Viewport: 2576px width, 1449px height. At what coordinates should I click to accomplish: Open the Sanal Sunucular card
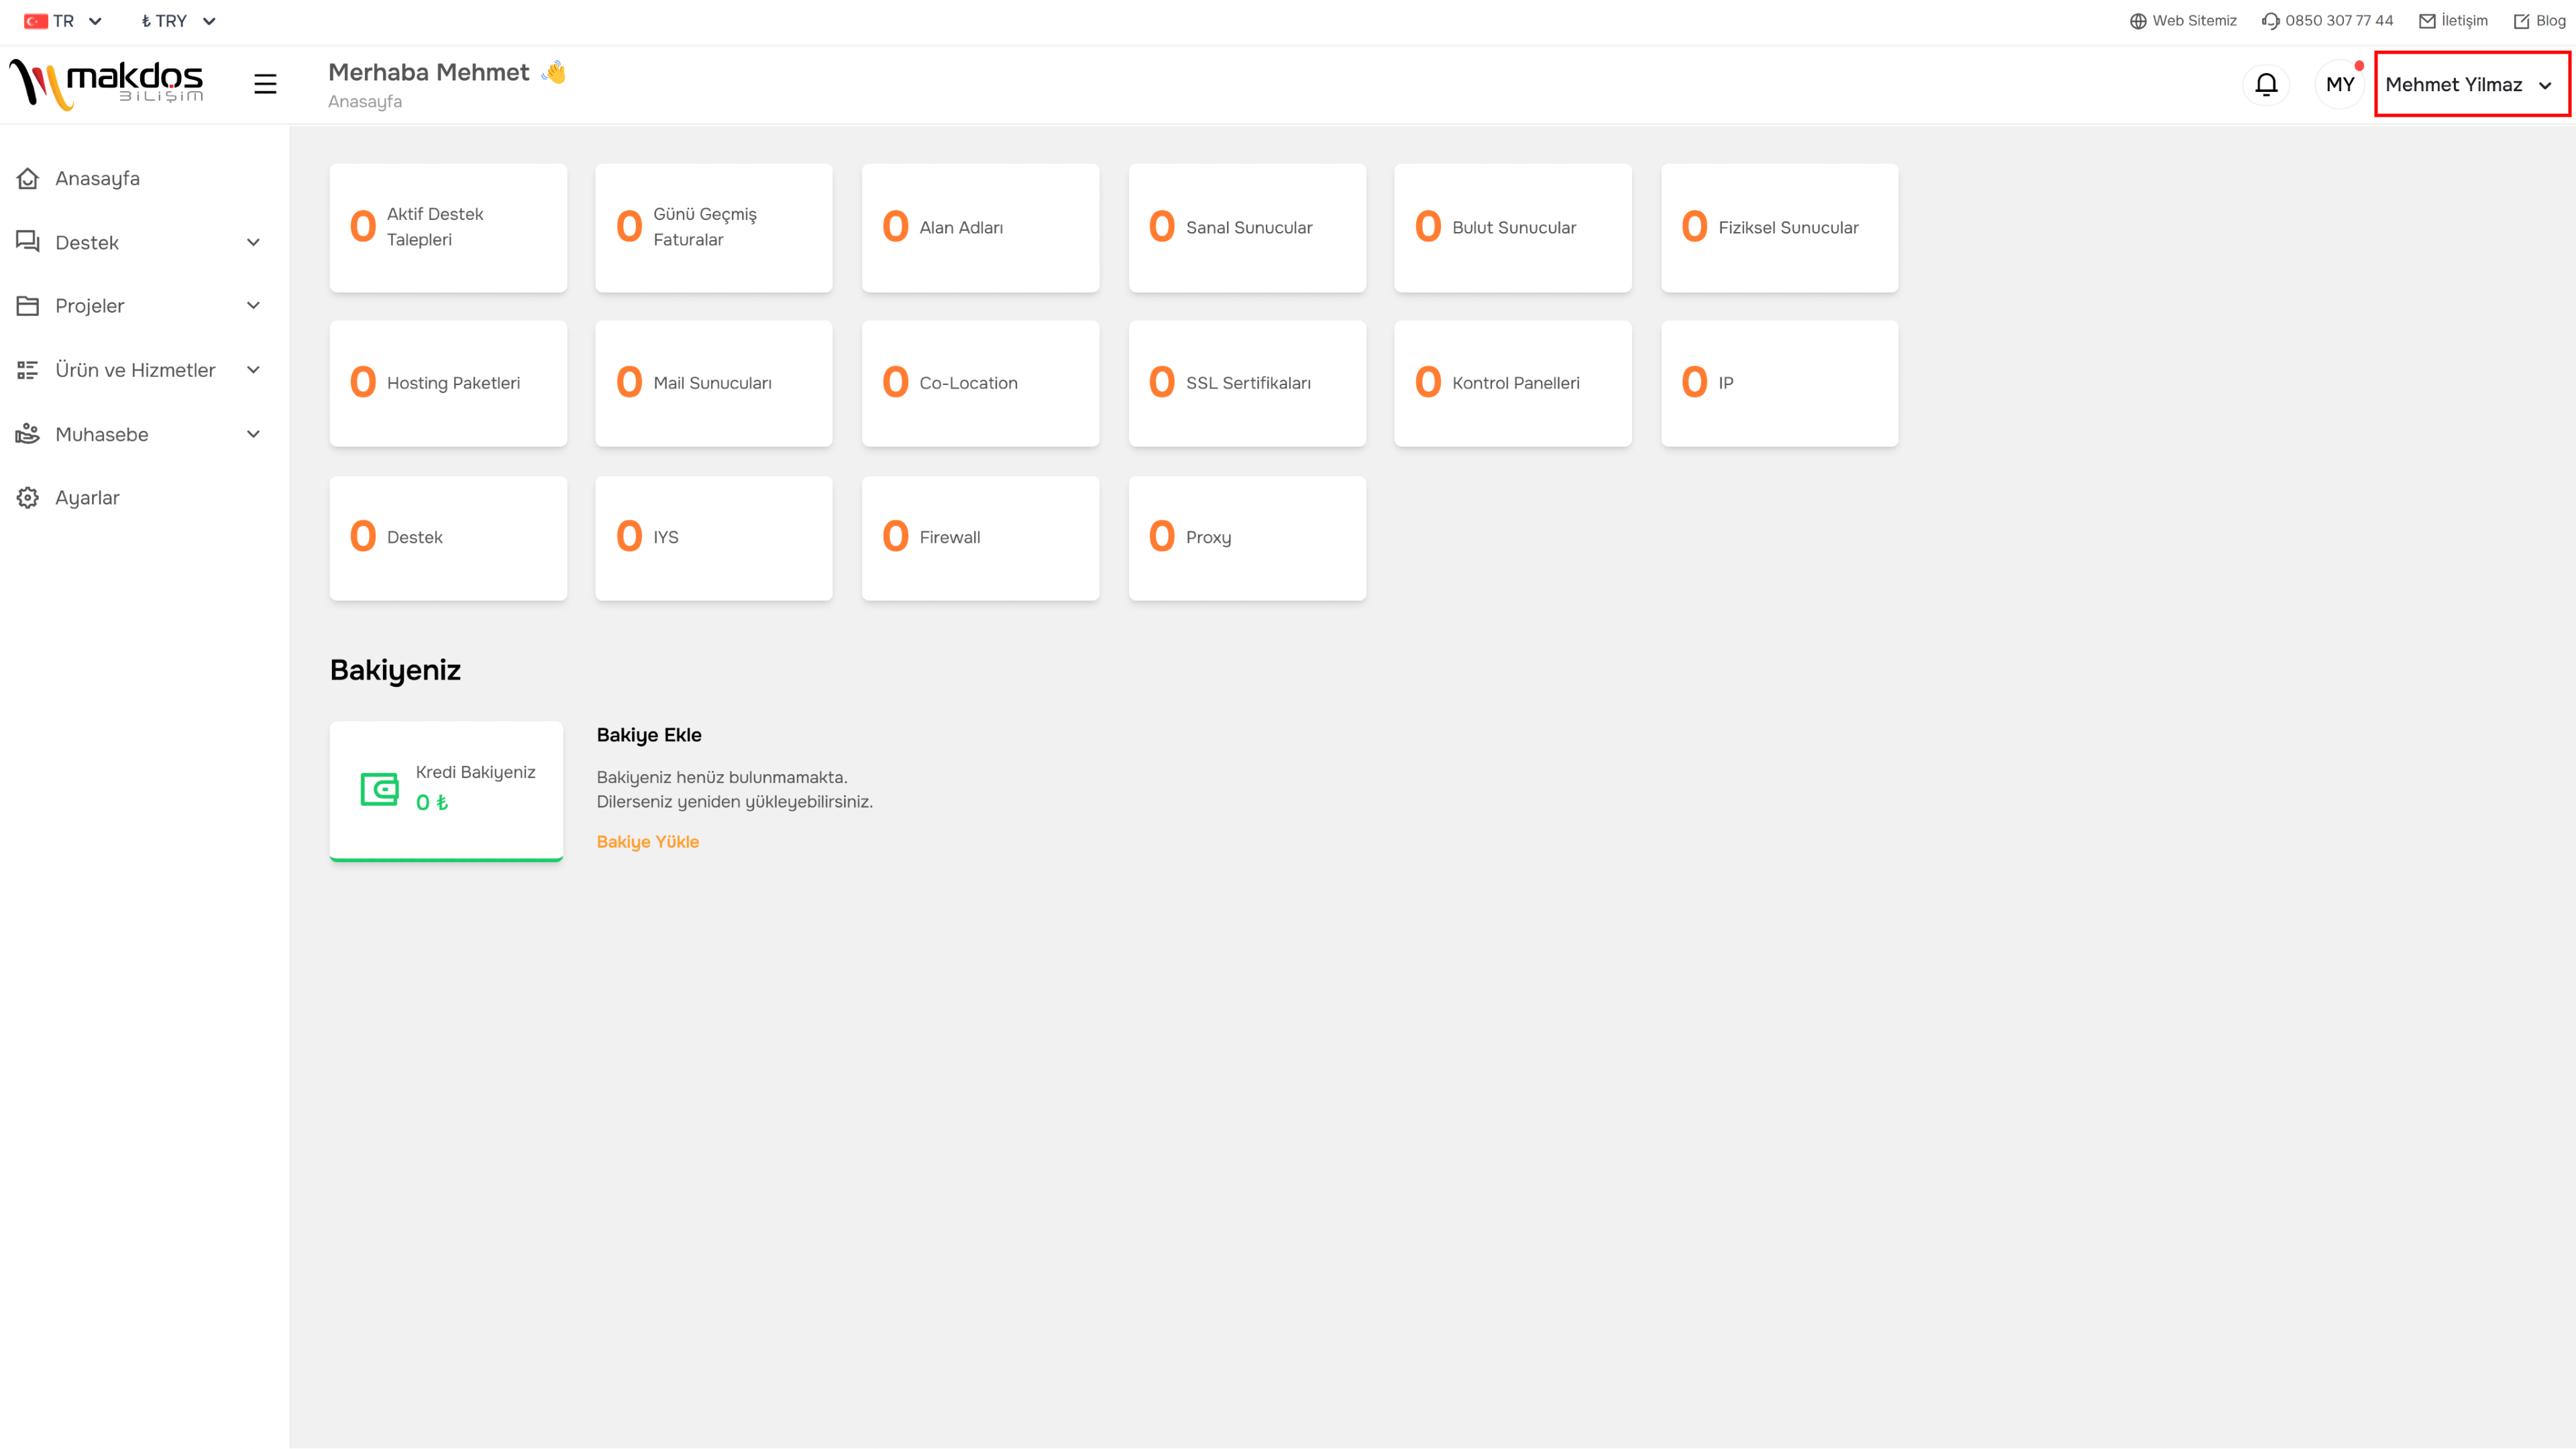[1246, 228]
